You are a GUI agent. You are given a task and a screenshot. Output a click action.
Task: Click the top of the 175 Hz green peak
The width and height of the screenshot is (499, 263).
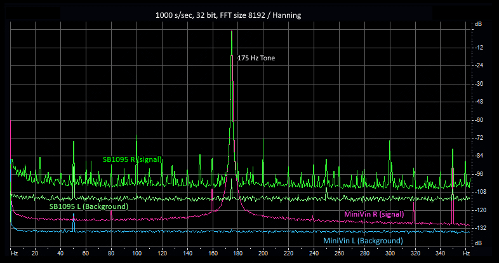tap(232, 32)
